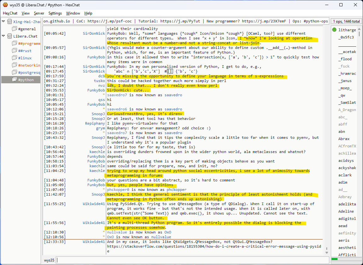The image size is (363, 265).
Task: Open the Server menu
Action: coord(39,13)
